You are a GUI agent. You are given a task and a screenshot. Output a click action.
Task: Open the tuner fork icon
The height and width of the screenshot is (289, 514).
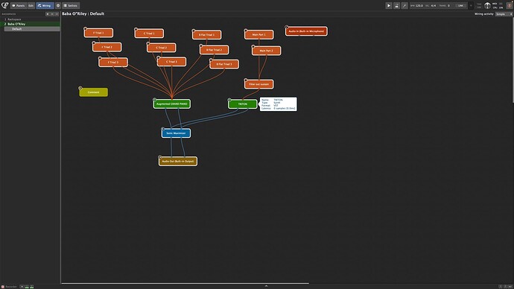[404, 5]
